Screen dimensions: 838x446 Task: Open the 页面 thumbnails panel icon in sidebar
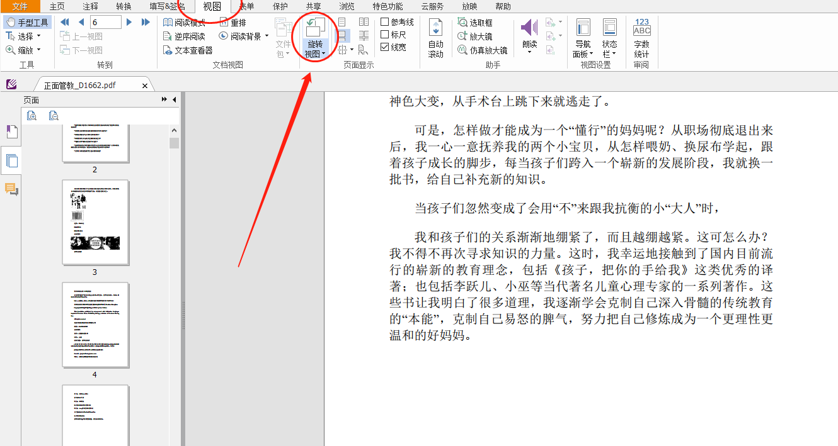coord(11,160)
